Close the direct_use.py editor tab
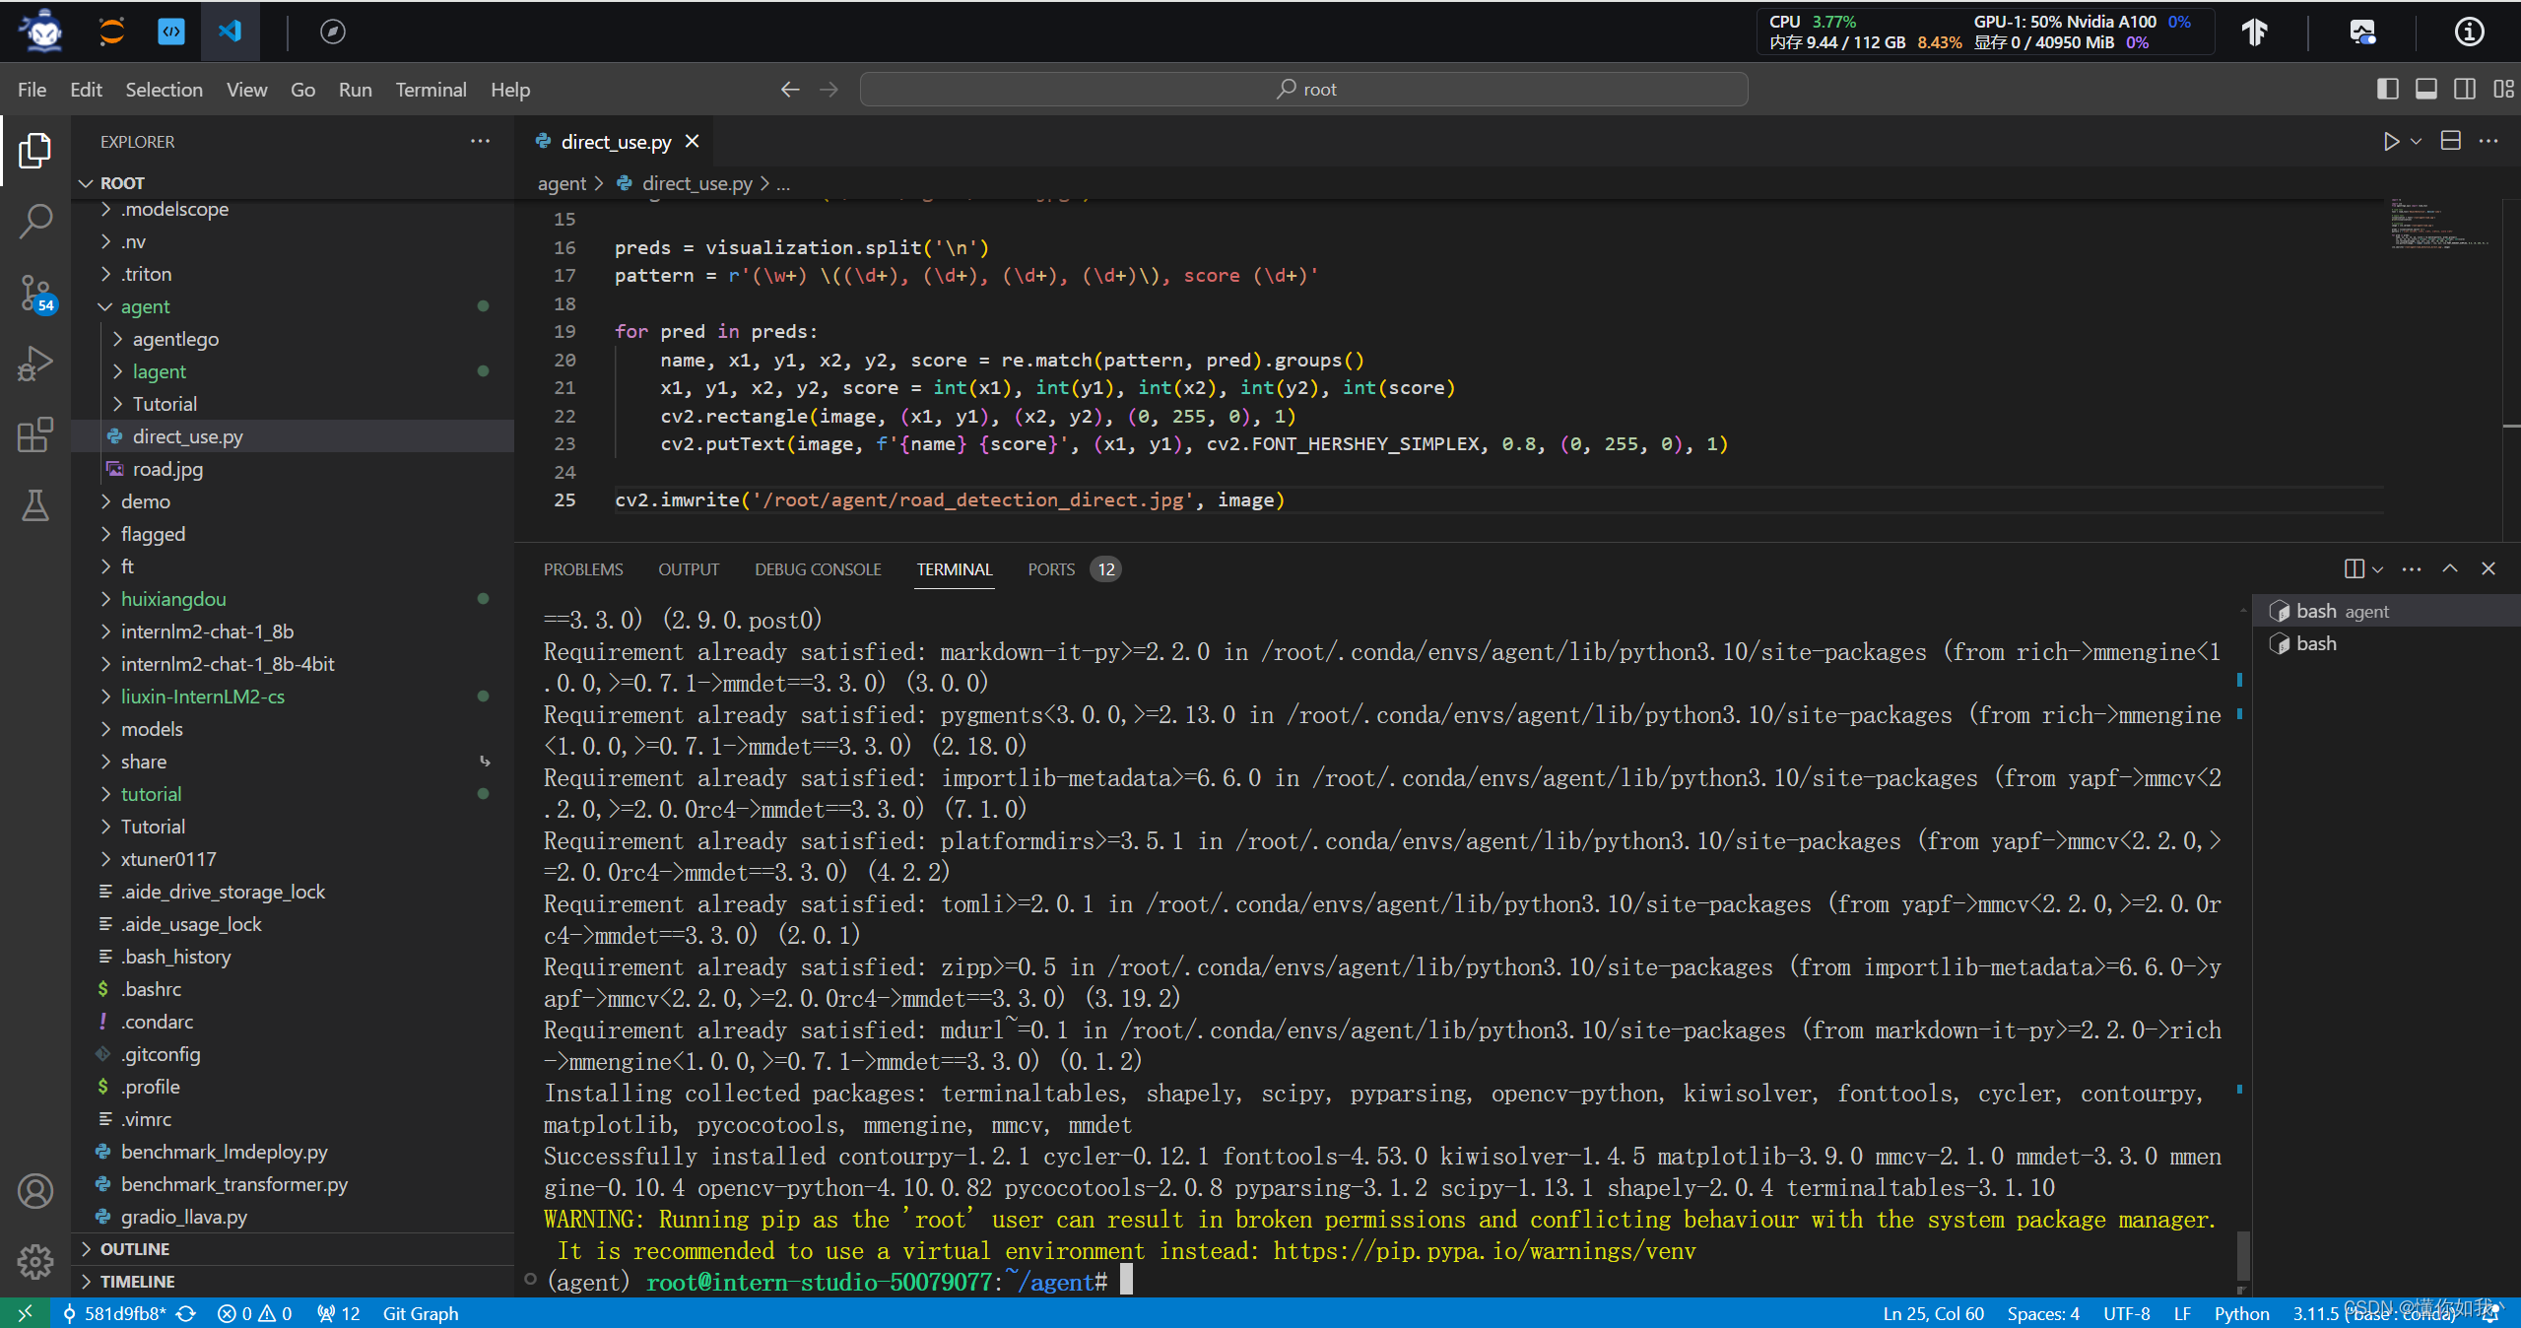The height and width of the screenshot is (1328, 2521). coord(693,142)
